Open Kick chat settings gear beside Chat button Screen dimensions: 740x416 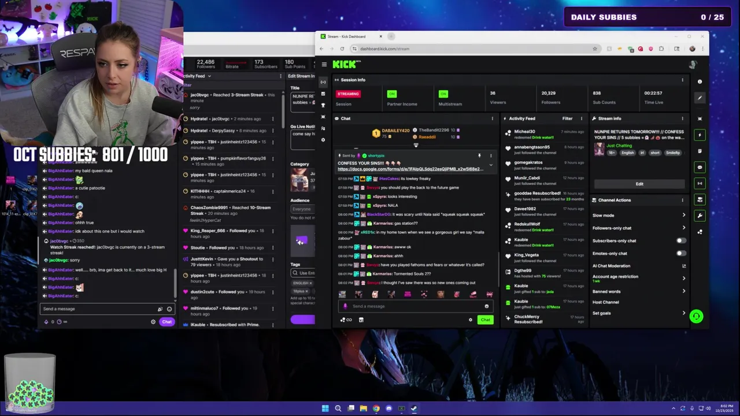[x=470, y=320]
